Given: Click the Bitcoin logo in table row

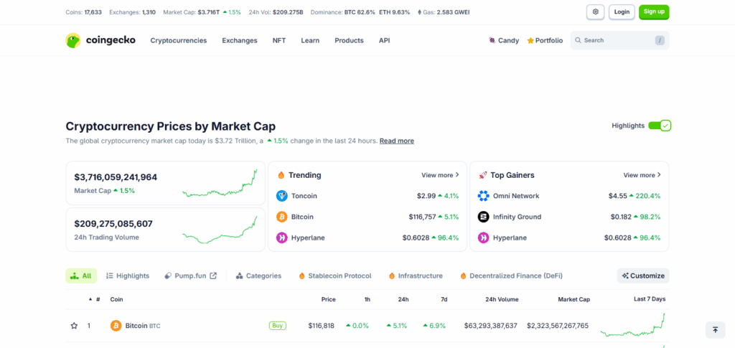Looking at the screenshot, I should point(116,326).
